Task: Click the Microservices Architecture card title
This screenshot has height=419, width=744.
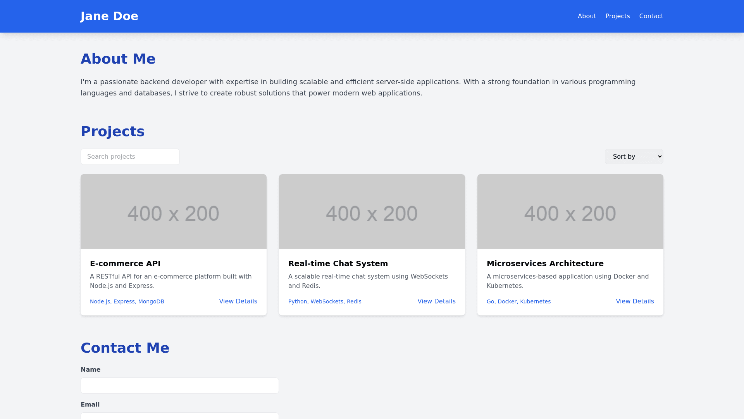Action: pyautogui.click(x=545, y=263)
